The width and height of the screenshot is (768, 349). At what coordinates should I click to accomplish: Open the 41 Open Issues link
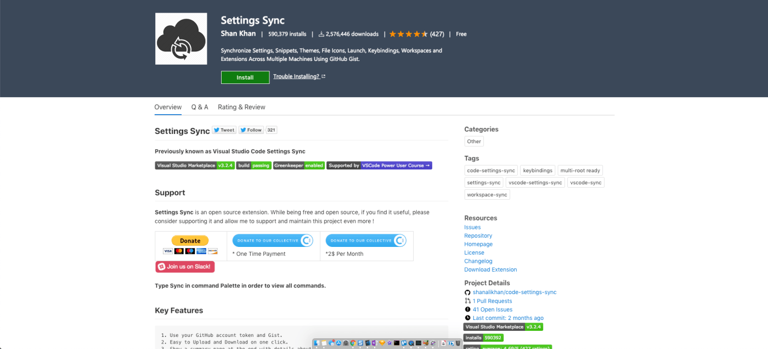point(493,309)
